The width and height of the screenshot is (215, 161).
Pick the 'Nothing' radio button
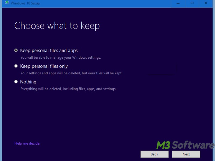[x=16, y=82]
